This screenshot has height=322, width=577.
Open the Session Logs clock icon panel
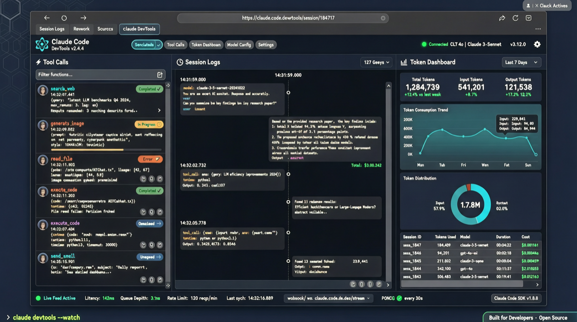click(x=181, y=62)
